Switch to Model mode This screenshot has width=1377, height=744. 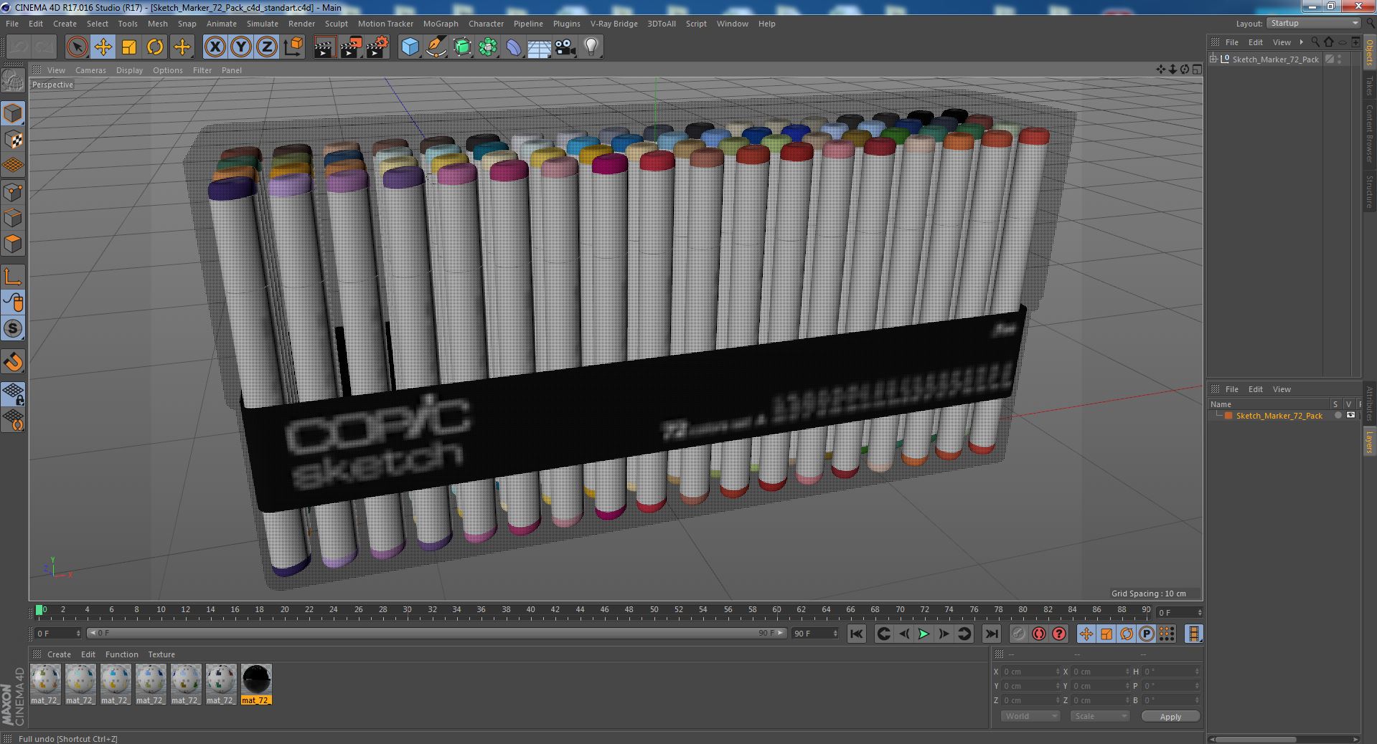click(13, 113)
